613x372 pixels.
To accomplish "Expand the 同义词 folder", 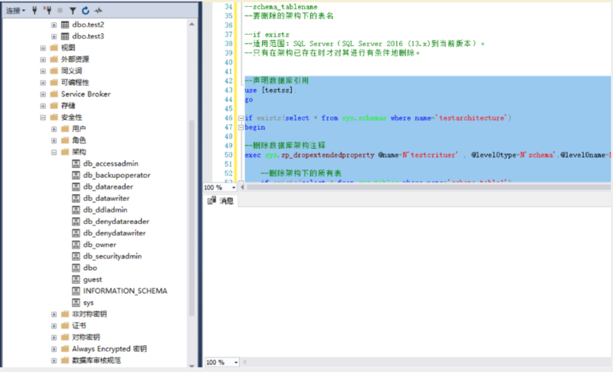I will coord(43,71).
